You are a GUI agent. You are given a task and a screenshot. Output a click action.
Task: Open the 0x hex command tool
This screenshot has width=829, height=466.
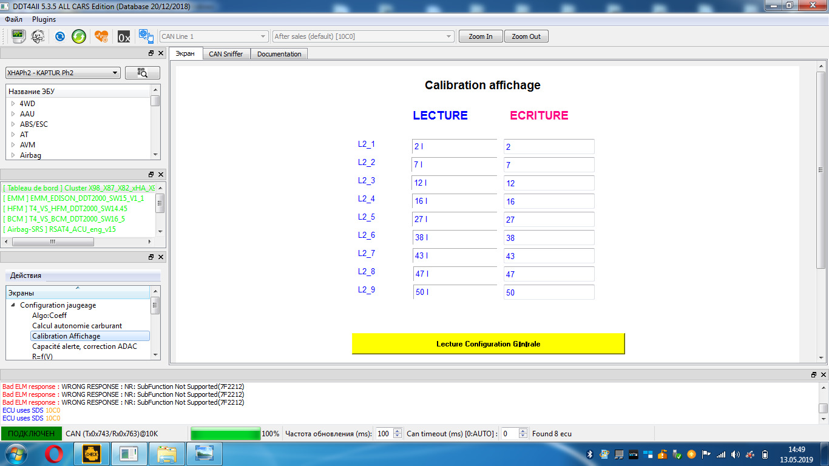tap(124, 36)
